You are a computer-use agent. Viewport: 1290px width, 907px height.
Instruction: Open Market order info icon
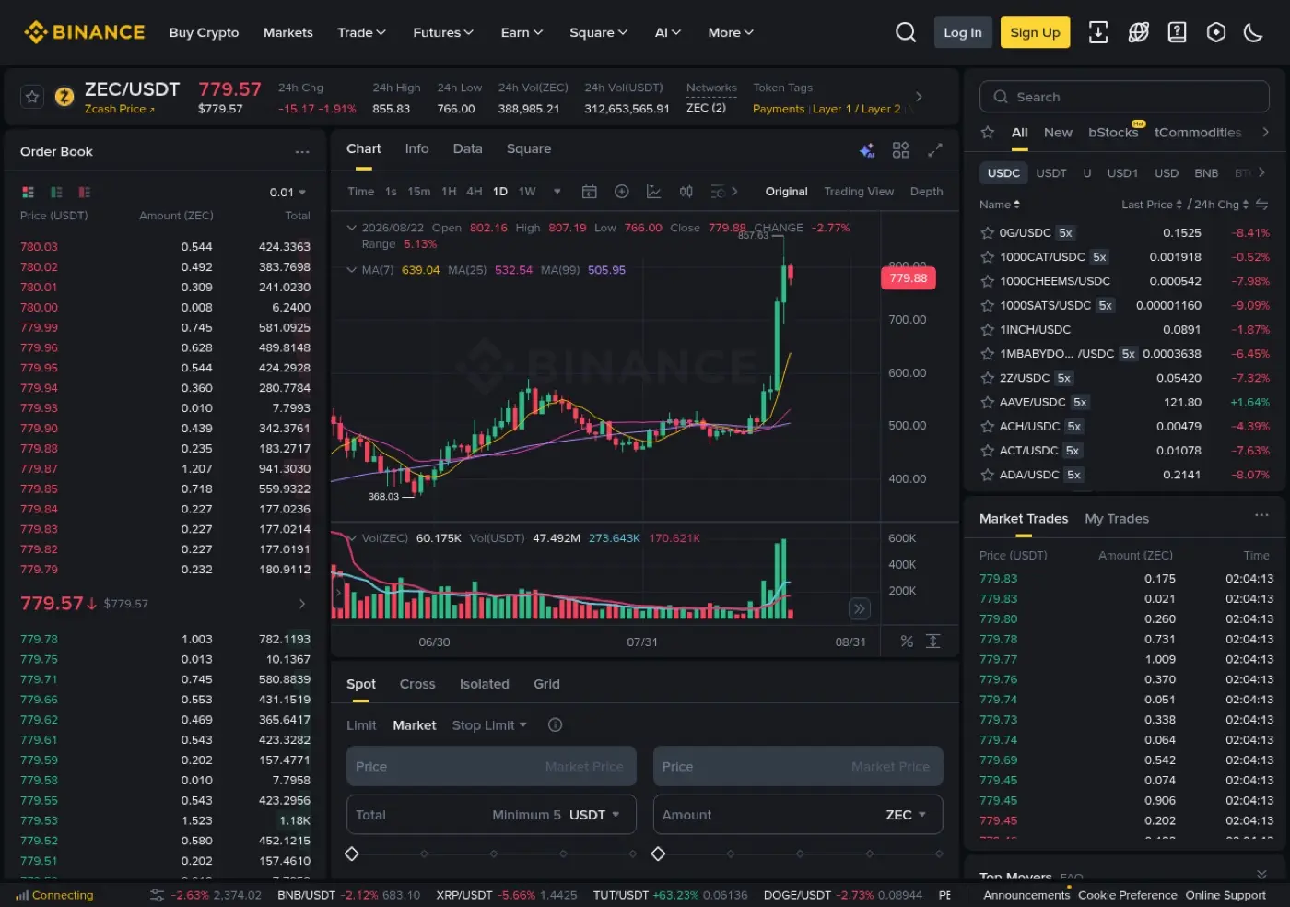pyautogui.click(x=555, y=725)
